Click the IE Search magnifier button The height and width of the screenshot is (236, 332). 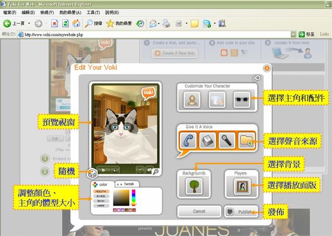tap(93, 23)
